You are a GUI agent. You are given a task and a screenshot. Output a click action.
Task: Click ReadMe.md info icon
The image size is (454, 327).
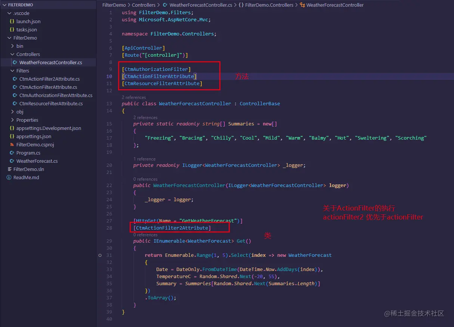[9, 178]
